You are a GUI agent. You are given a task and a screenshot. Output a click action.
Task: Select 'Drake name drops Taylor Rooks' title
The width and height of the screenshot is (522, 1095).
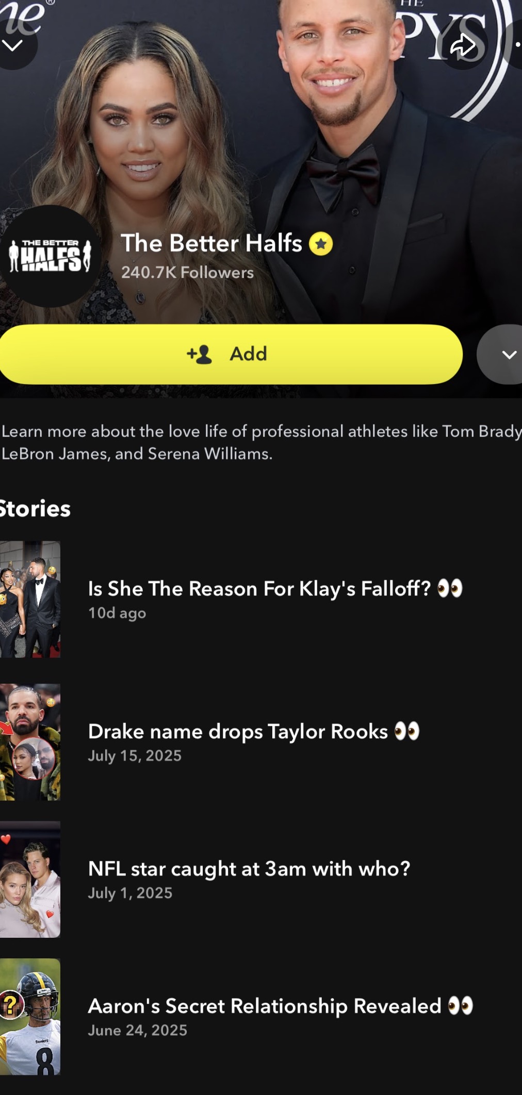click(254, 732)
